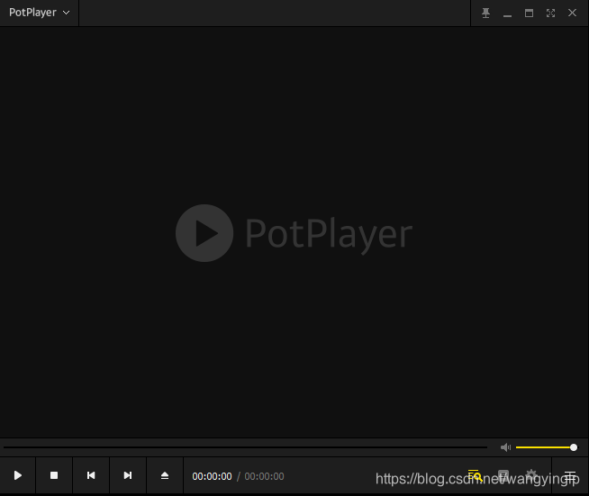589x496 pixels.
Task: Start playback with the Play button
Action: click(x=18, y=475)
